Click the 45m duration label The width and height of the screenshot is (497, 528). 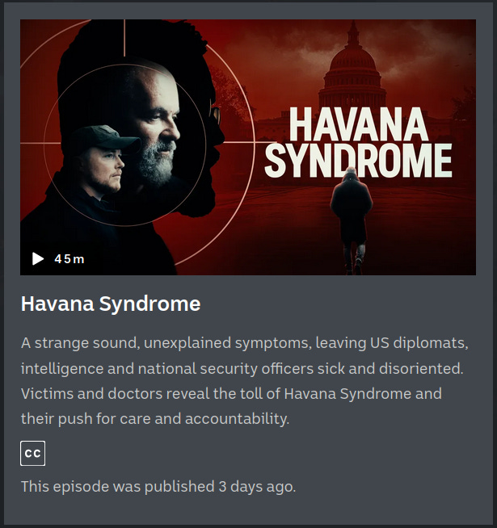click(x=69, y=259)
